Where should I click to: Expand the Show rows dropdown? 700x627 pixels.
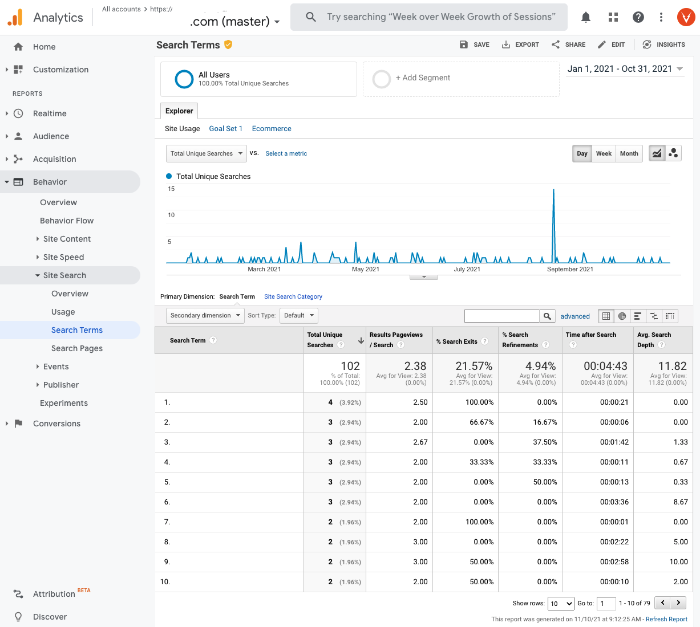561,603
